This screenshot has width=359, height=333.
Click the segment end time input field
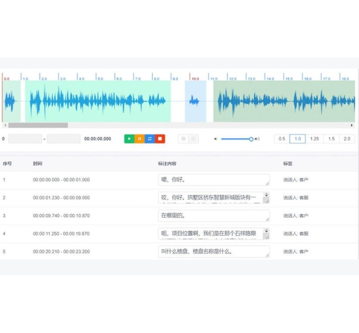[64, 139]
